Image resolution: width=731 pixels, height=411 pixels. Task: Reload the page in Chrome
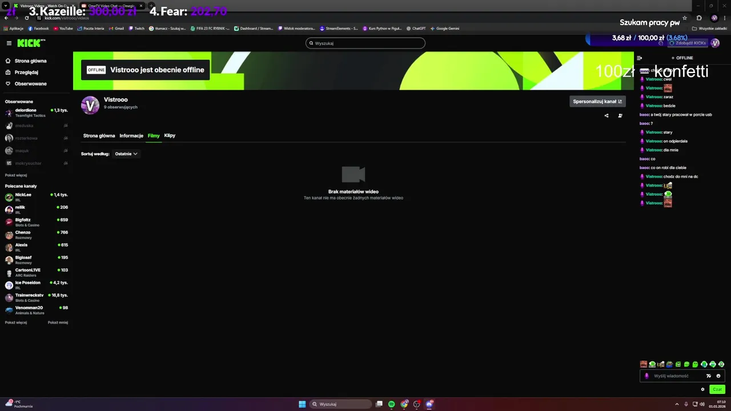tap(26, 18)
